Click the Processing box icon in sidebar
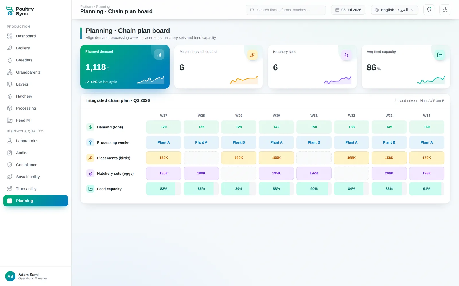The height and width of the screenshot is (286, 459). tap(10, 108)
